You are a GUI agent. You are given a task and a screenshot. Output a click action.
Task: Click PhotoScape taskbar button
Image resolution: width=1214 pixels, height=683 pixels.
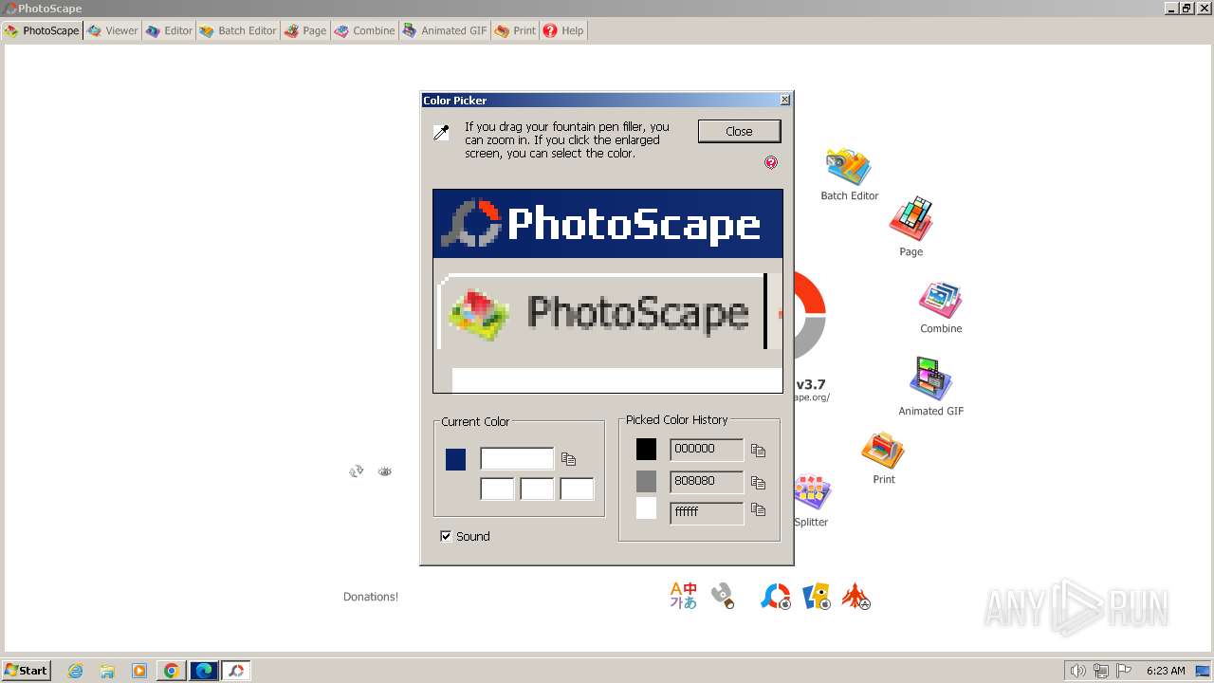coord(236,671)
